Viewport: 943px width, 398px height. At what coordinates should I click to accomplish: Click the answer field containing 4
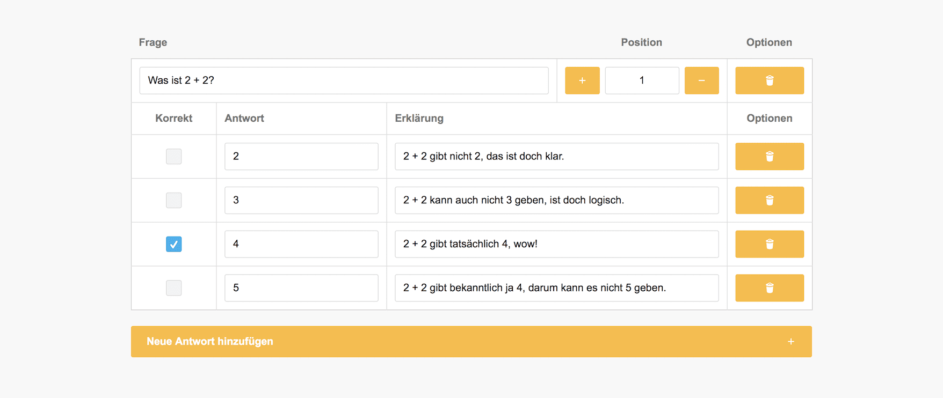click(301, 245)
